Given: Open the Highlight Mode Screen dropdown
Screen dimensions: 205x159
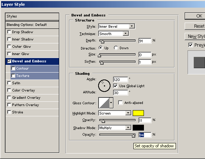Looking at the screenshot, I should 114,113.
